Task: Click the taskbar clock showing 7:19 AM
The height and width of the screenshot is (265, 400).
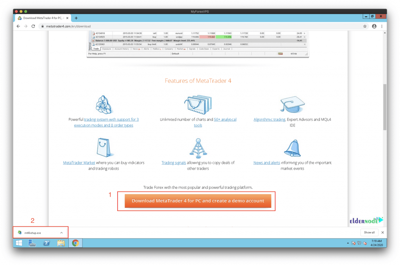Action: [377, 243]
